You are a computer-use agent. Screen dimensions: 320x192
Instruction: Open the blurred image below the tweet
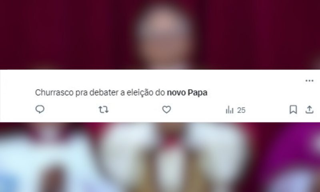click(x=160, y=157)
